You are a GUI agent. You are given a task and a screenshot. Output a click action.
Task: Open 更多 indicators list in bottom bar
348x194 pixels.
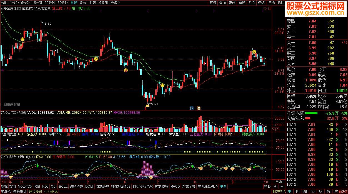[x=223, y=187]
